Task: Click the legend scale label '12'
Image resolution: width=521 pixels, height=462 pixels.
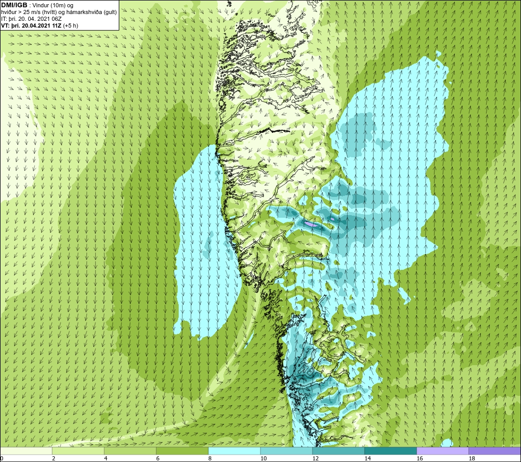Action: coord(316,458)
